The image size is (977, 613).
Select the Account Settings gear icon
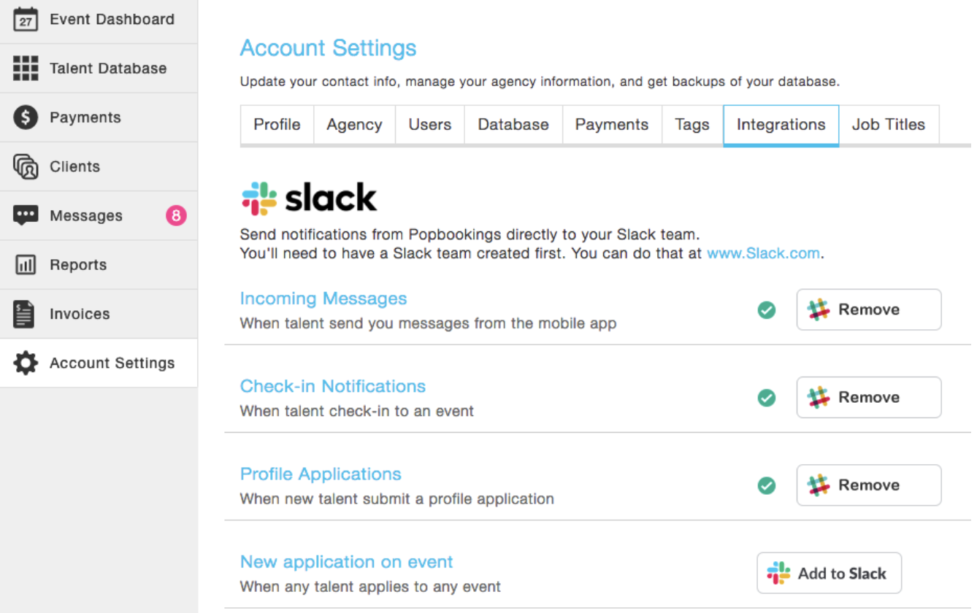(x=26, y=363)
